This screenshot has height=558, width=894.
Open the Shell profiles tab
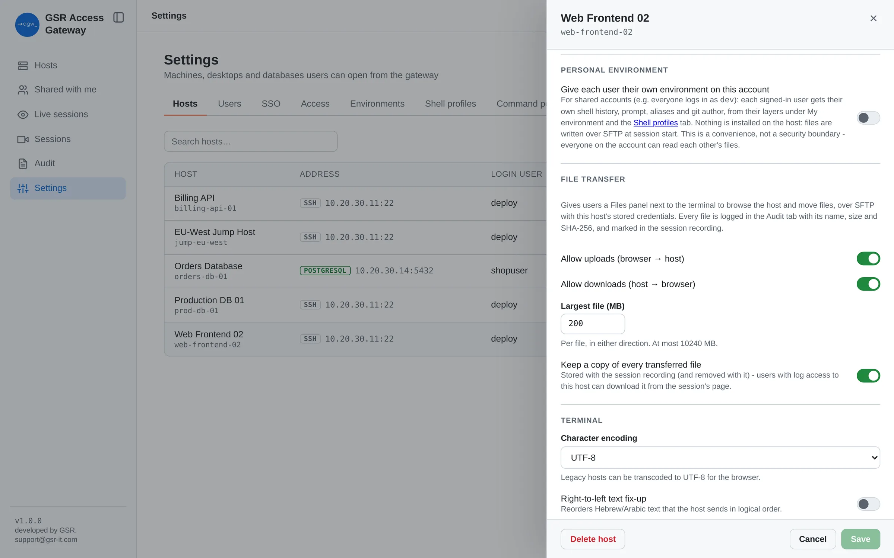coord(450,104)
